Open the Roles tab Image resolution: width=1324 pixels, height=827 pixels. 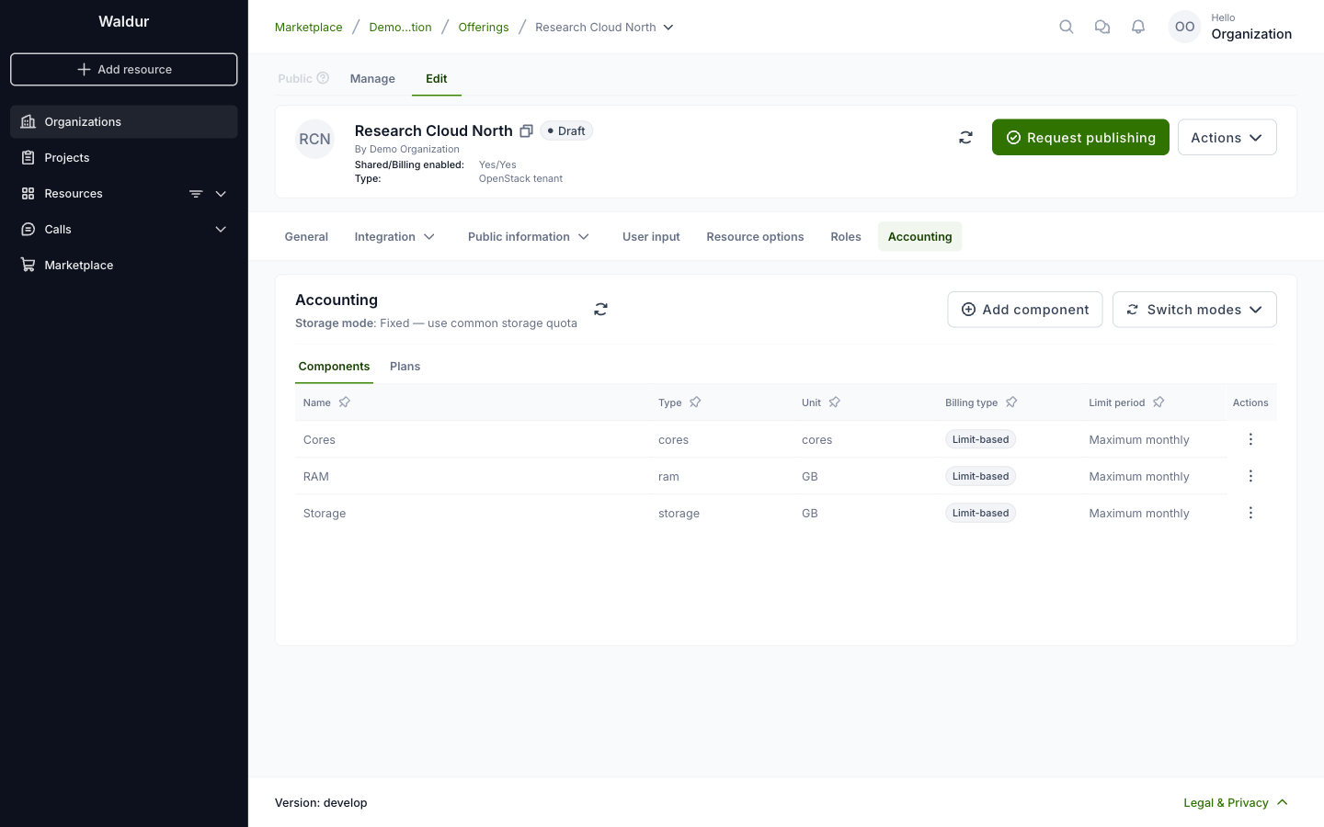[846, 237]
